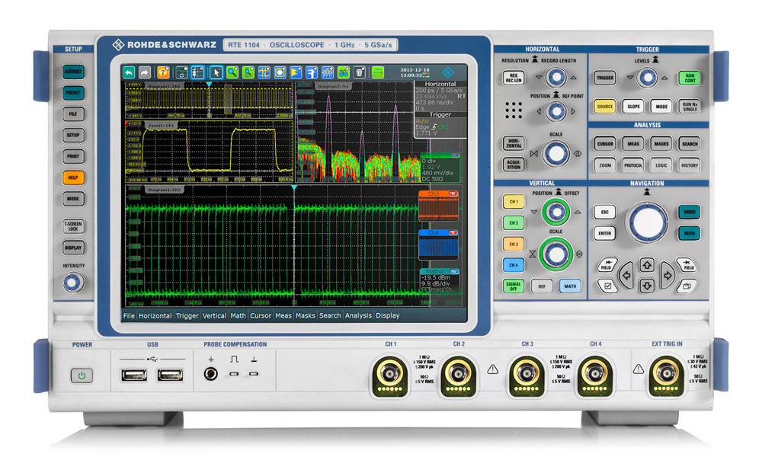Viewport: 762px width, 457px height.
Task: Push the AUTOSET button
Action: click(x=73, y=72)
